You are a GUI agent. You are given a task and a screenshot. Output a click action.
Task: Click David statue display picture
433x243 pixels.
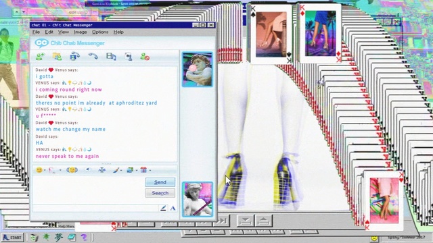[197, 69]
